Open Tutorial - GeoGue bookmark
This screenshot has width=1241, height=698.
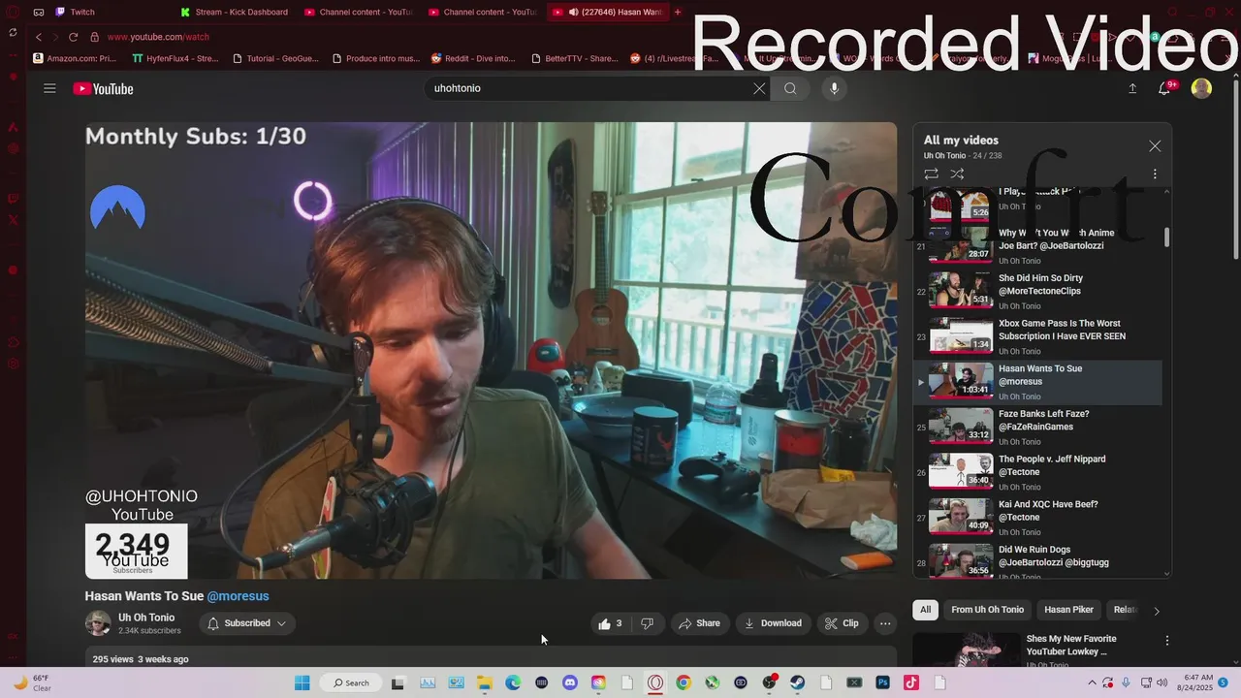[x=275, y=58]
